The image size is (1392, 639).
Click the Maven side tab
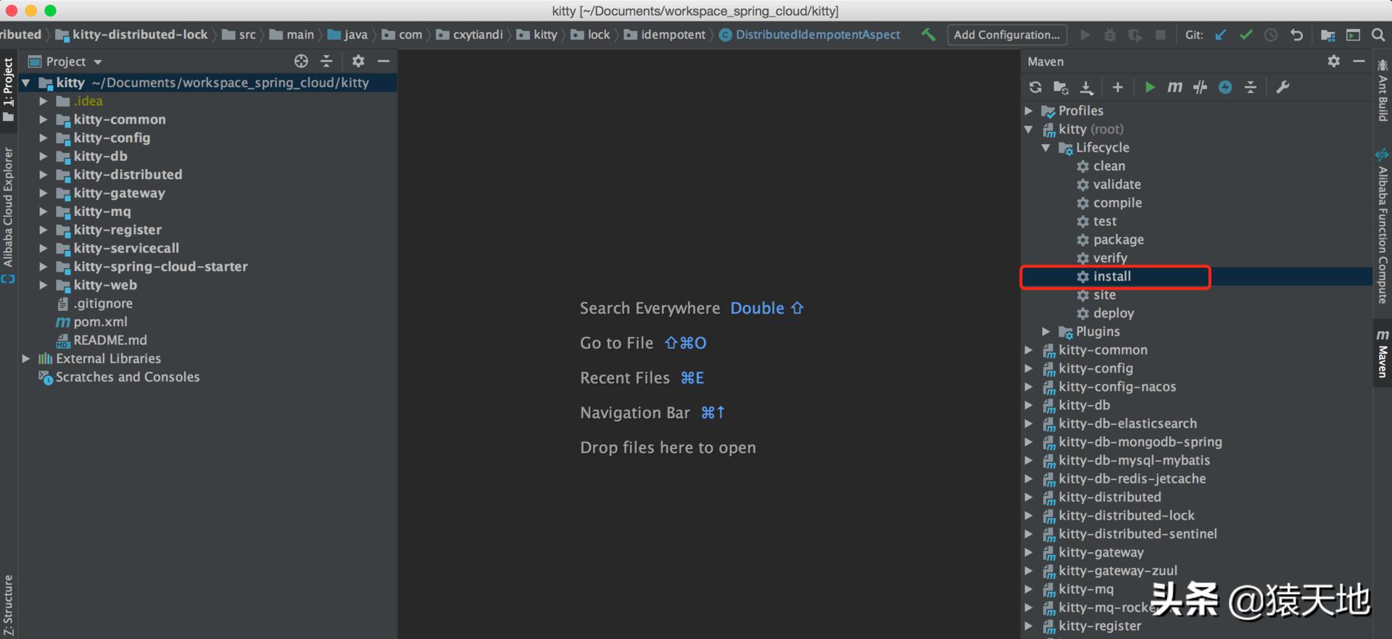(1383, 354)
